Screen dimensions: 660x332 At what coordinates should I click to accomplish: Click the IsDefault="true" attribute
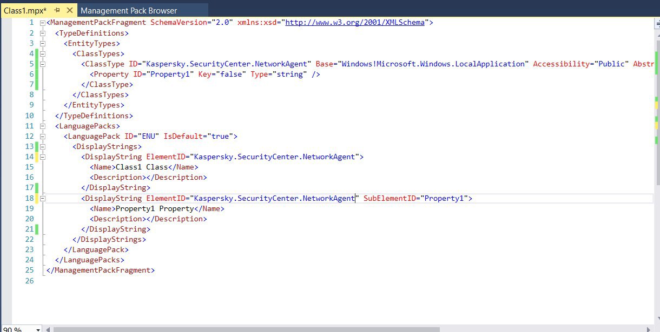coord(199,136)
